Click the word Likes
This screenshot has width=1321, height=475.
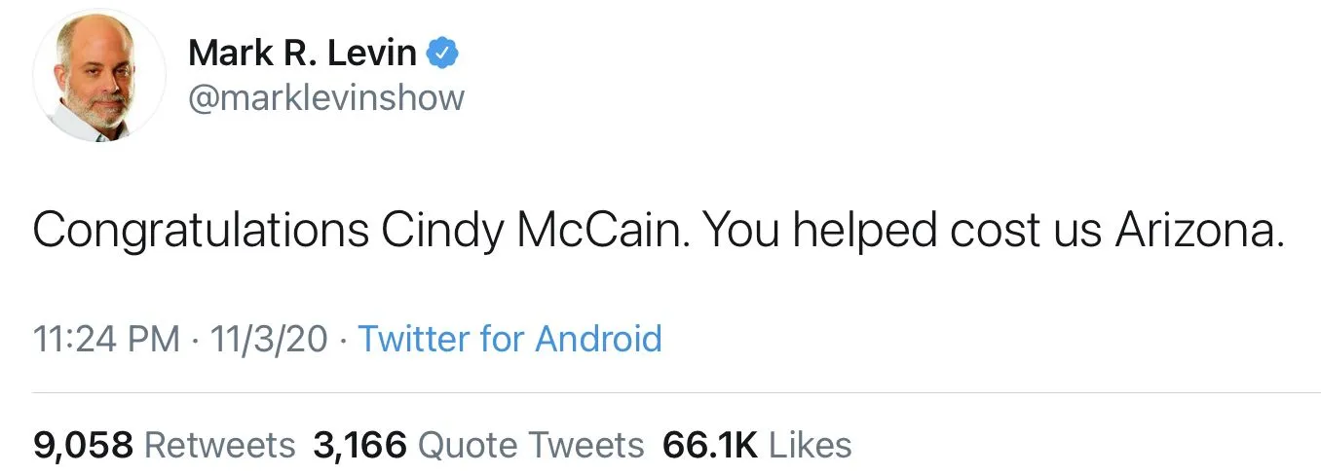click(811, 445)
